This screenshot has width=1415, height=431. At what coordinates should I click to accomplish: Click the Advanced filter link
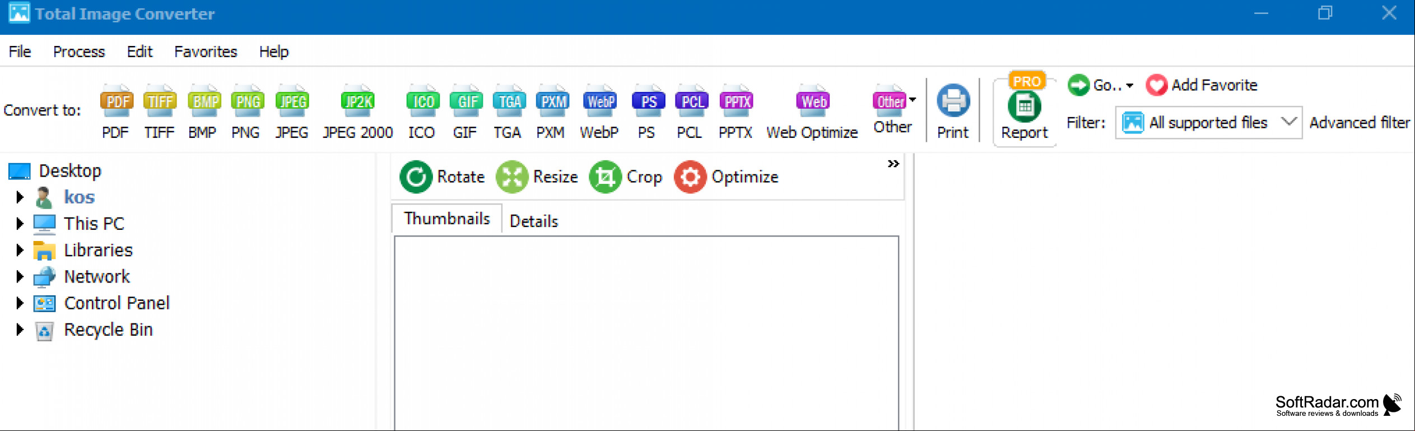click(1360, 123)
